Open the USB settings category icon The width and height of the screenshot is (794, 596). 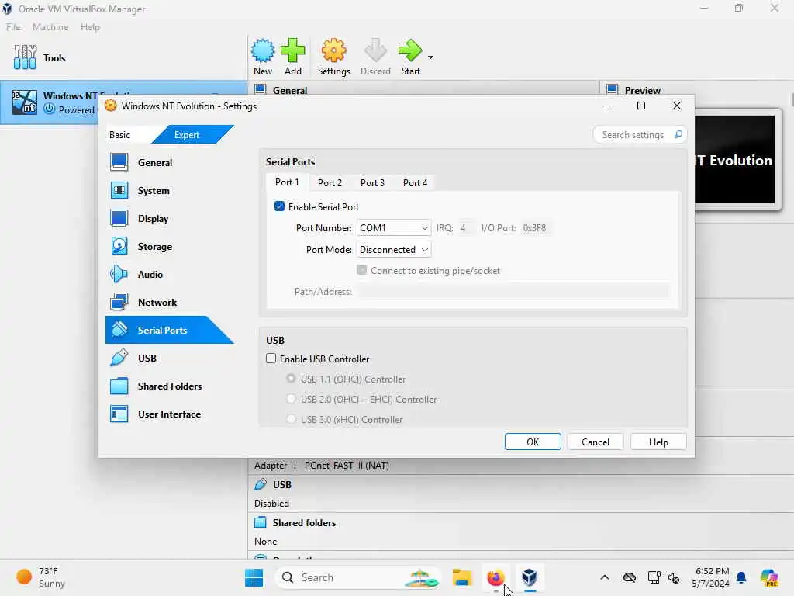[119, 358]
